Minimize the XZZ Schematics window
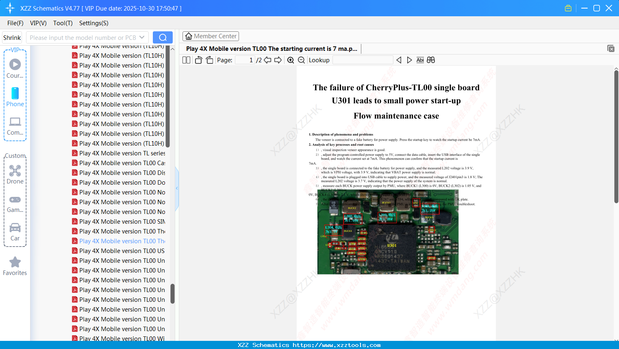Image resolution: width=619 pixels, height=349 pixels. 584,8
